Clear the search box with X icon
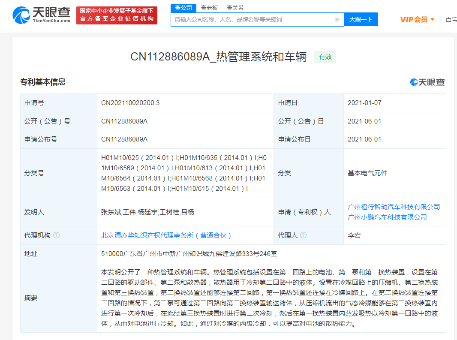457x340 pixels. click(x=337, y=19)
